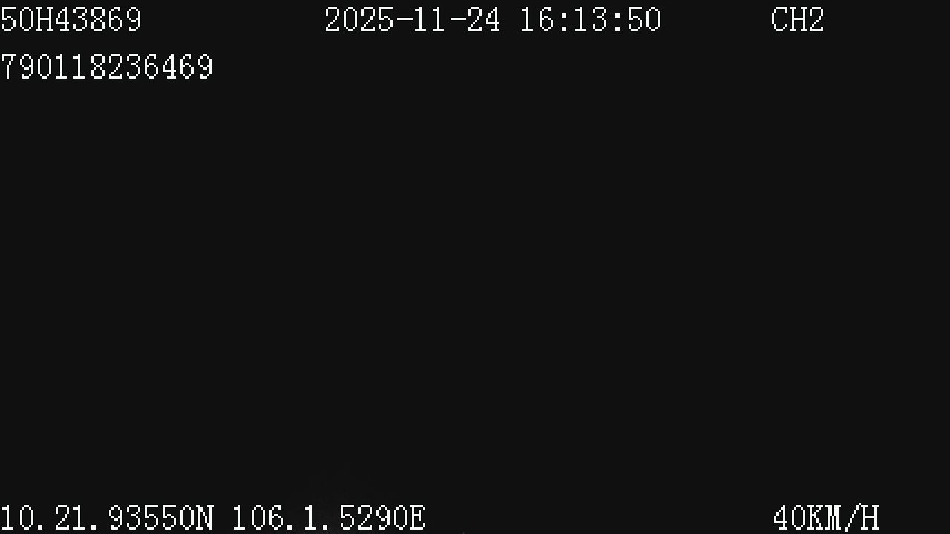Click the hour value 16 in the time
The width and height of the screenshot is (950, 534).
pos(536,20)
